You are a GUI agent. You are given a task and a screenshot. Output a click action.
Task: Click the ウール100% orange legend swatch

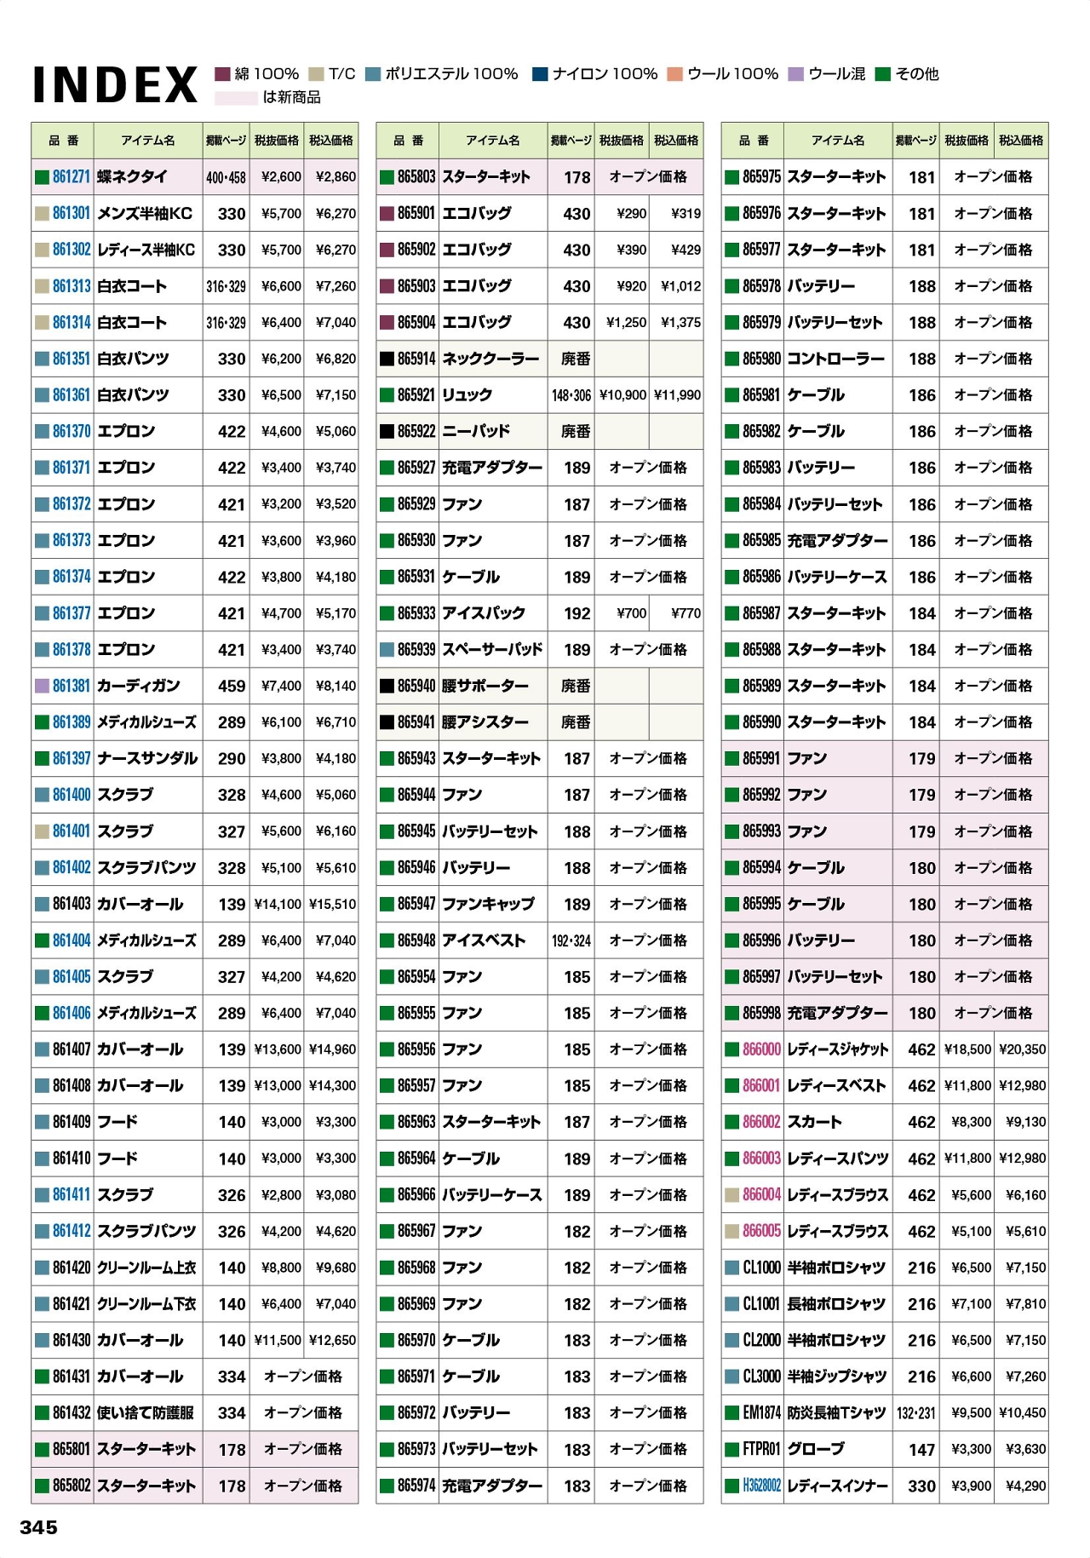(x=675, y=74)
